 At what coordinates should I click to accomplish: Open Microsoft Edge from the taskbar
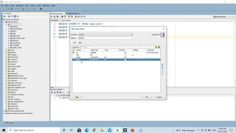tap(87, 130)
